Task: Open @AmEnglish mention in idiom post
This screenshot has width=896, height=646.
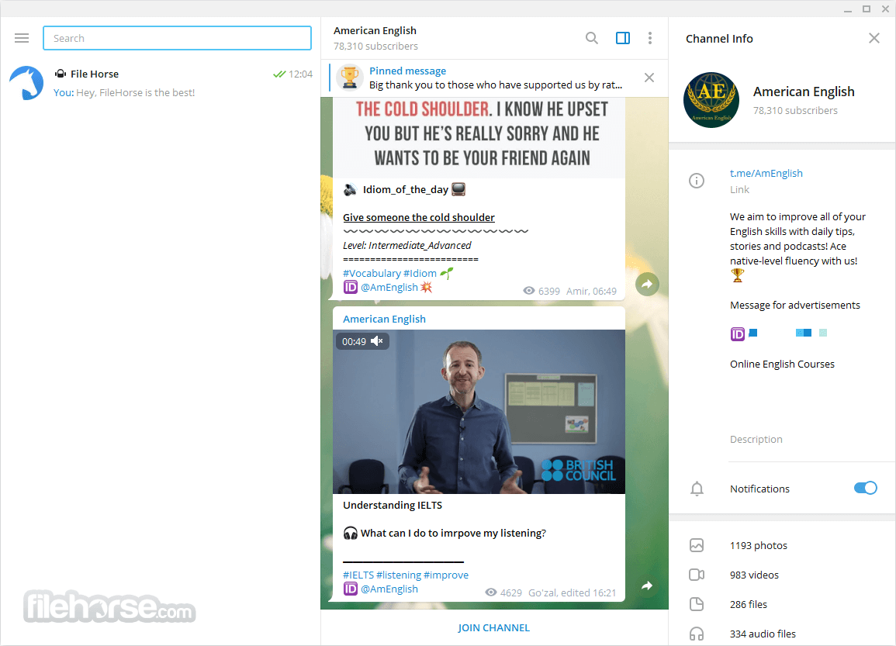Action: tap(389, 287)
